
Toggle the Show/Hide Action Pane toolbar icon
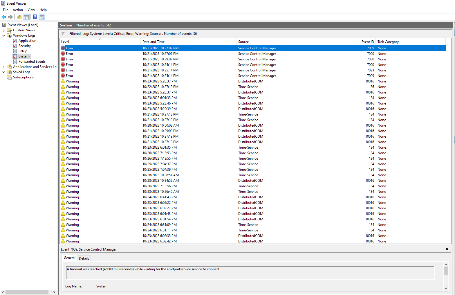[42, 17]
